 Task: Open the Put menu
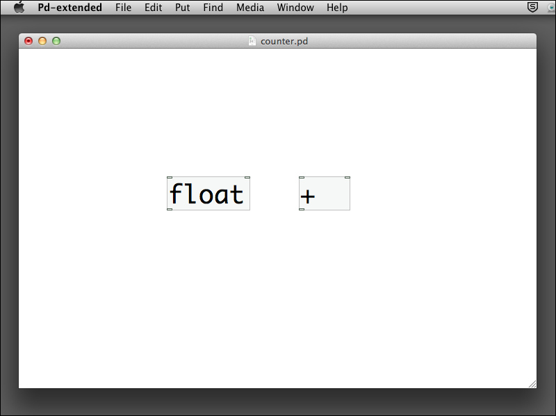pos(182,8)
